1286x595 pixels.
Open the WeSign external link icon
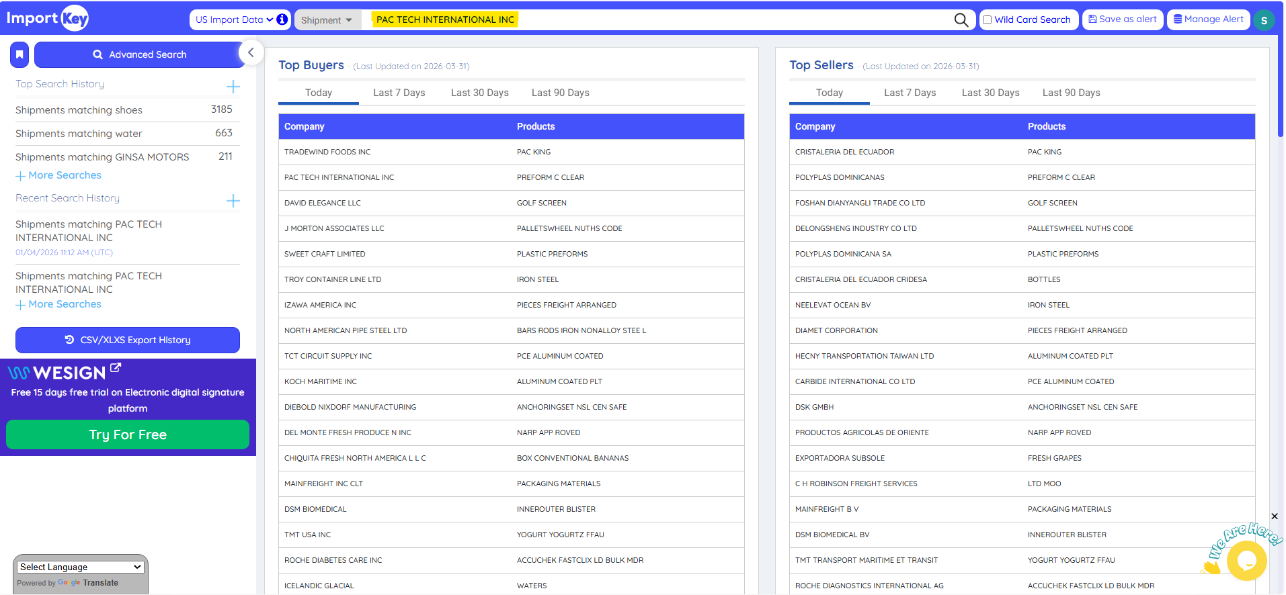coord(116,368)
